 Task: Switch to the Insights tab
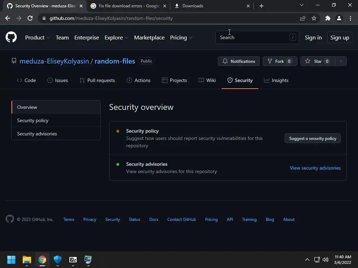(x=276, y=80)
